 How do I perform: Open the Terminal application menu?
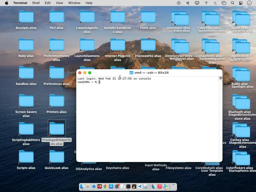[20, 3]
